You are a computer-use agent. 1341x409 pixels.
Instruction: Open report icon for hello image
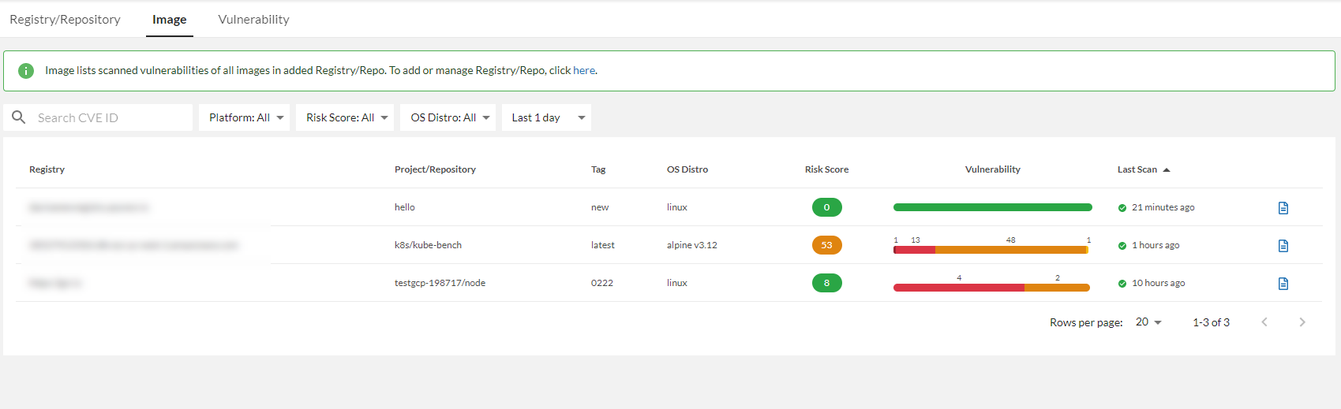point(1283,208)
